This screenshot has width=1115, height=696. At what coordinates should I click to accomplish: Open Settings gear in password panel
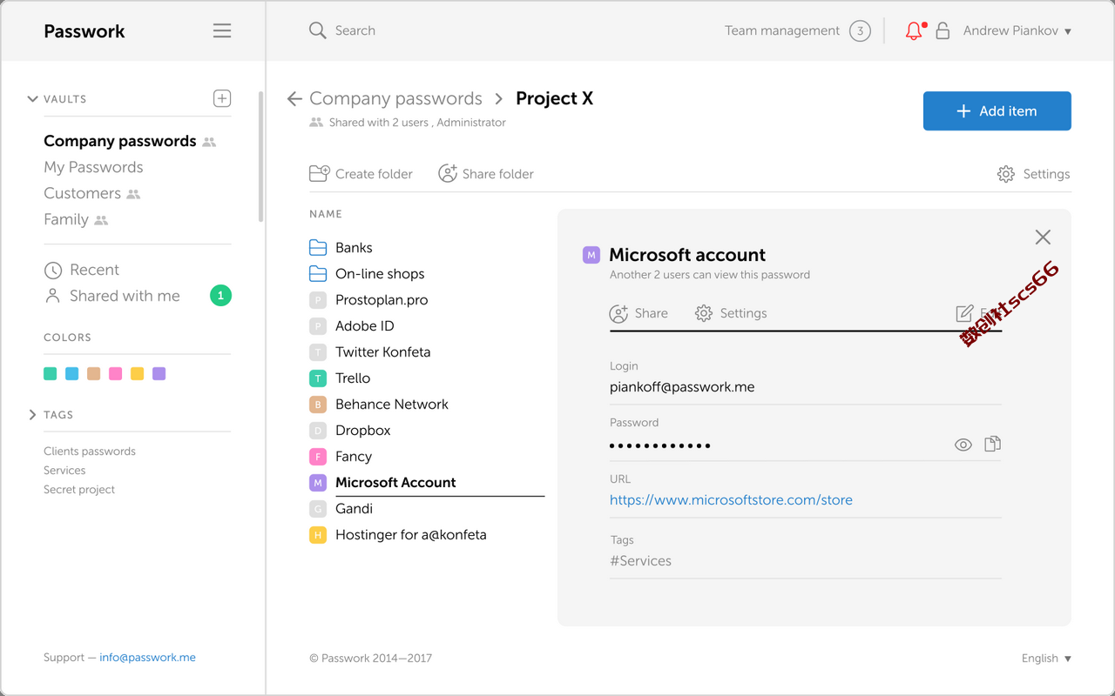tap(704, 313)
